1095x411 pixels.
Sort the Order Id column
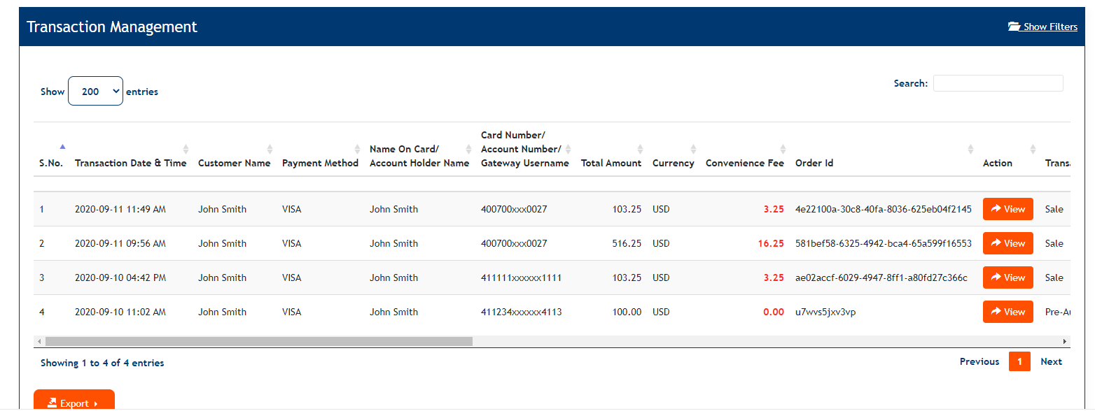point(970,149)
